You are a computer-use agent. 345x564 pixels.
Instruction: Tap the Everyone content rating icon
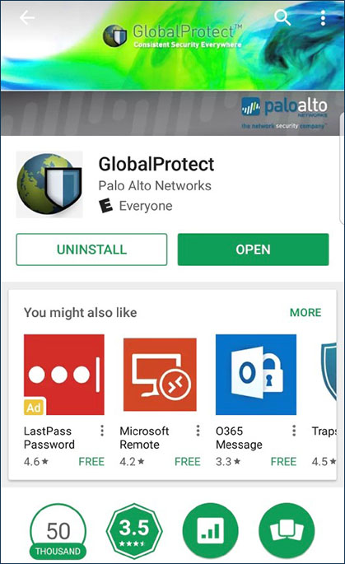tap(105, 206)
